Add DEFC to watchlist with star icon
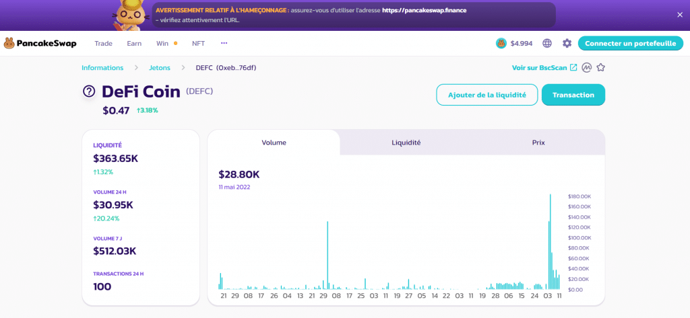690x318 pixels. click(x=600, y=68)
